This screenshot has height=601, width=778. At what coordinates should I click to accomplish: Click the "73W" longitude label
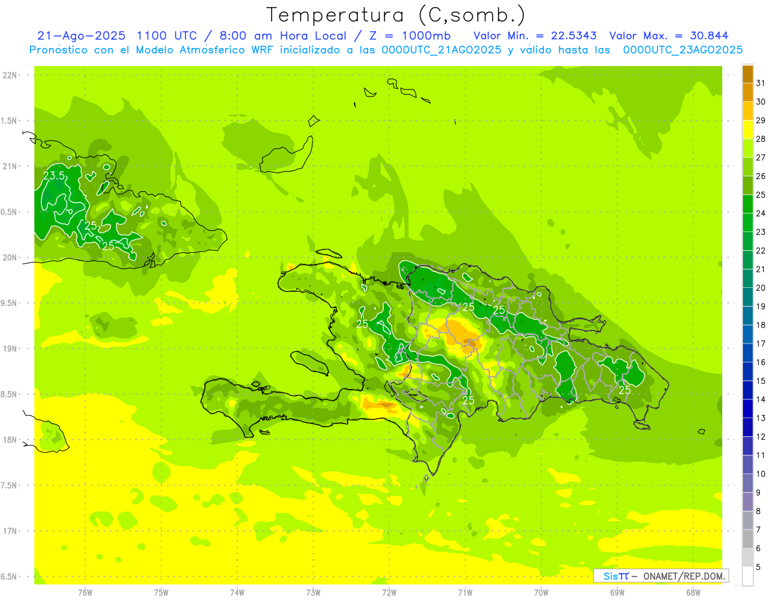click(x=313, y=593)
